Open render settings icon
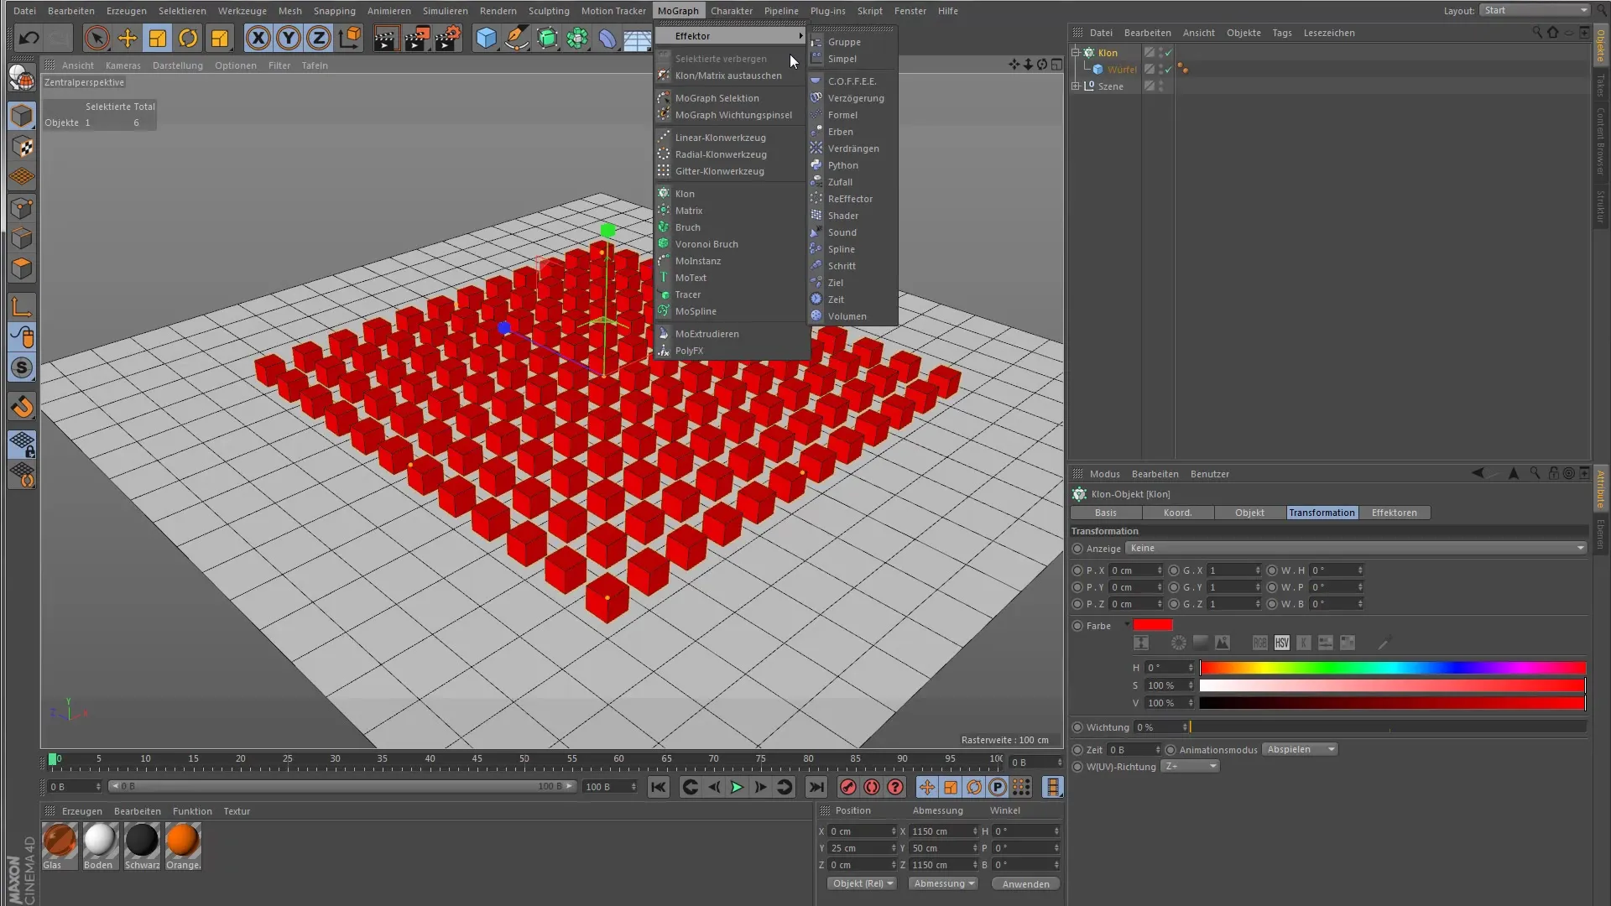The image size is (1611, 906). pos(449,38)
